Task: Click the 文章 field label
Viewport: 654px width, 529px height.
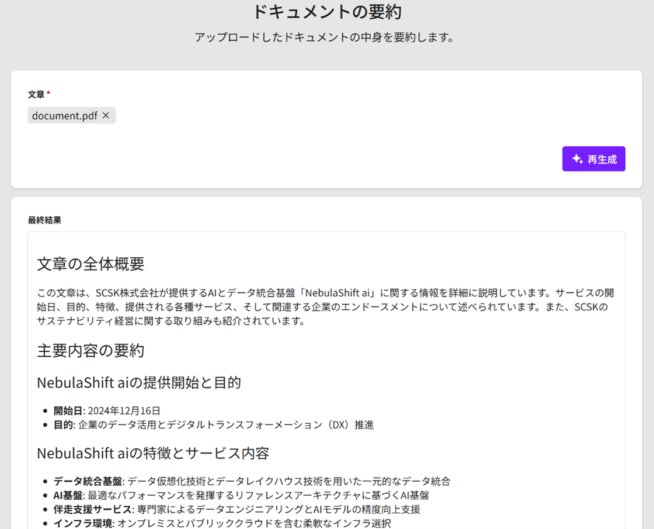Action: pyautogui.click(x=36, y=94)
